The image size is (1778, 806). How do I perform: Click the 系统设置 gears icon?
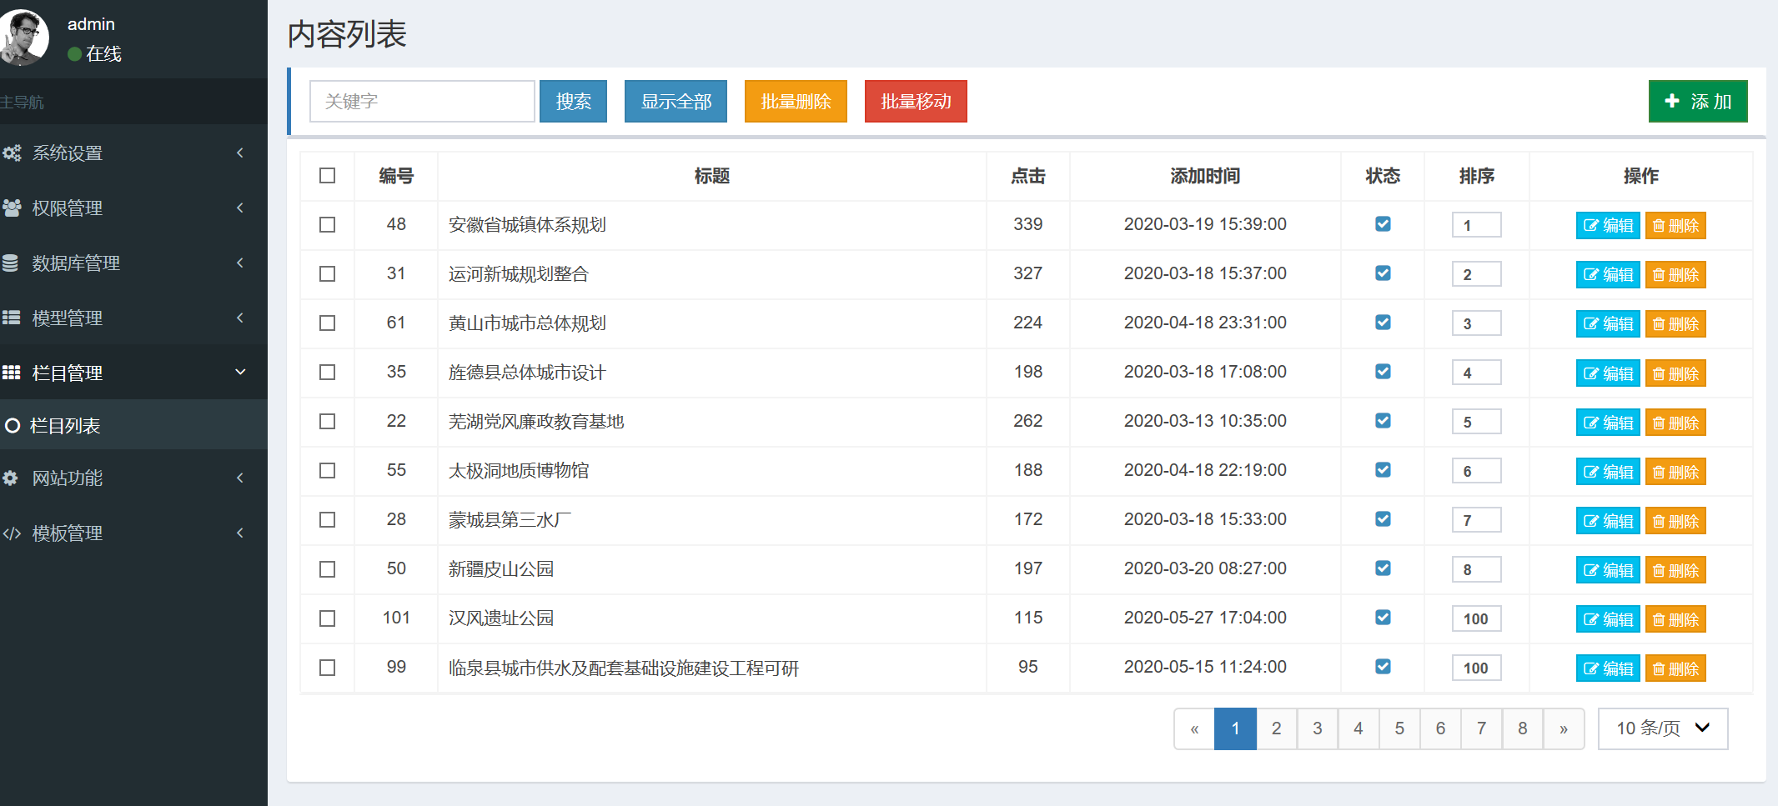[x=12, y=153]
